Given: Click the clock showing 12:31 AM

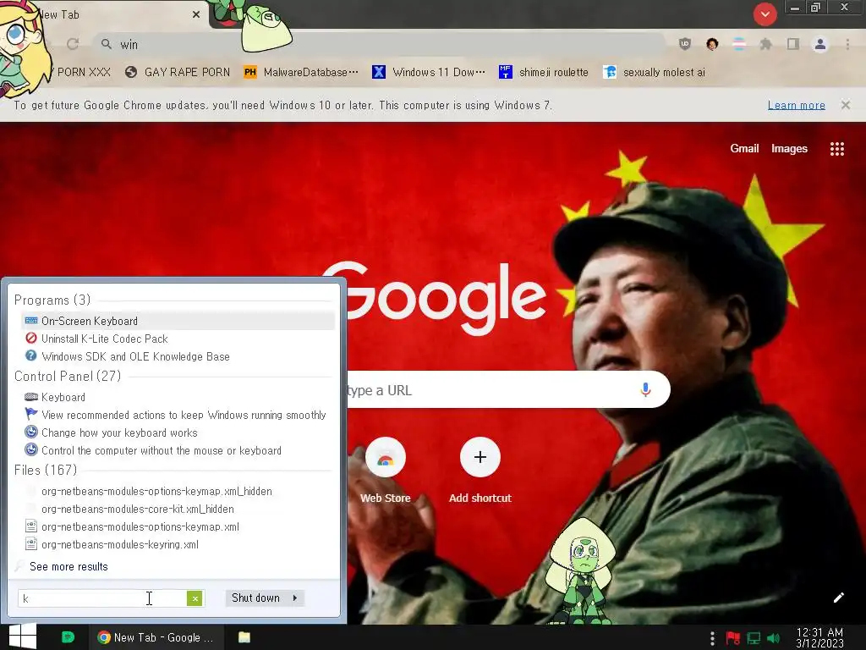Looking at the screenshot, I should tap(819, 638).
